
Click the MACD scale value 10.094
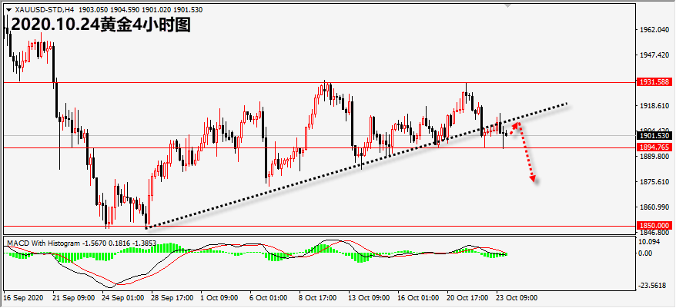click(x=650, y=242)
